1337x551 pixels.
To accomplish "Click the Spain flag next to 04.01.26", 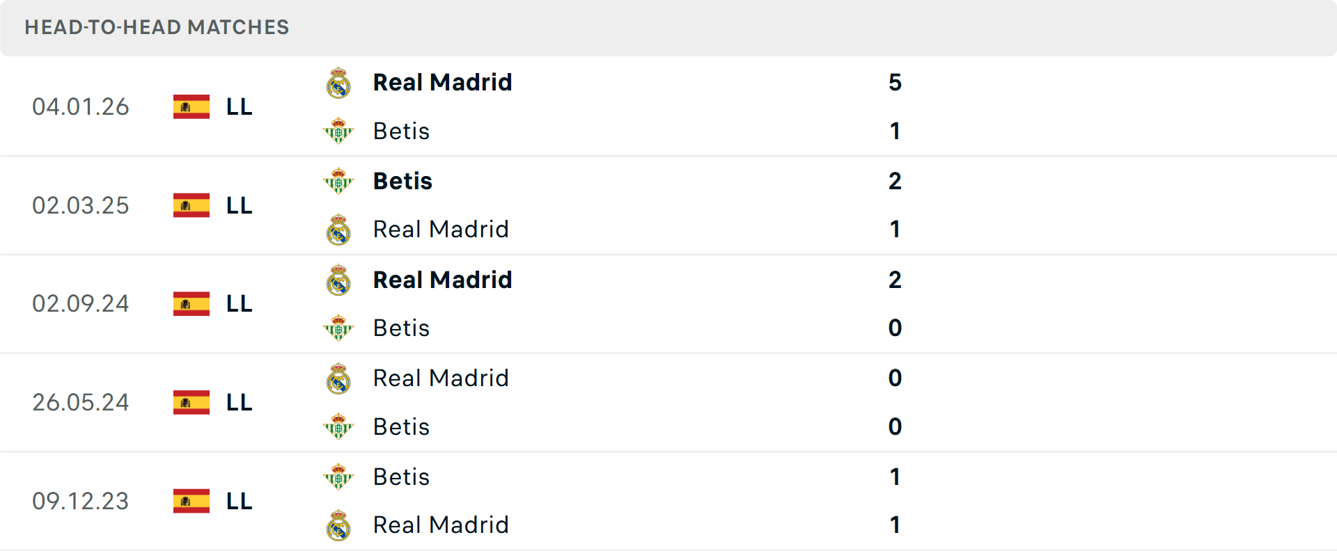I will coord(191,106).
